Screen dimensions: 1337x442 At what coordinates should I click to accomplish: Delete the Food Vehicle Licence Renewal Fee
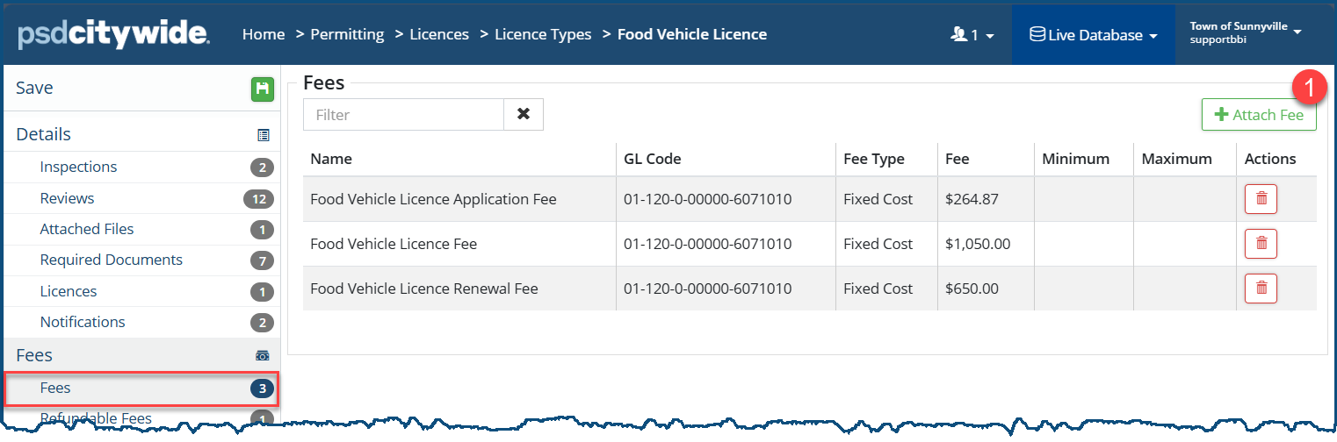(x=1261, y=289)
